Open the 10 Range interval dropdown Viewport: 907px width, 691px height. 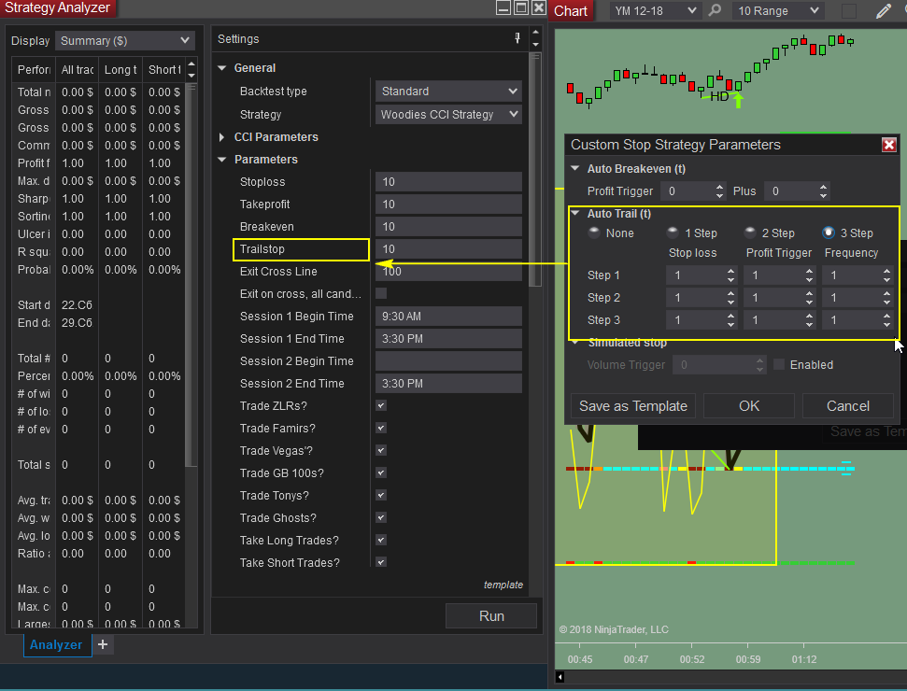778,10
